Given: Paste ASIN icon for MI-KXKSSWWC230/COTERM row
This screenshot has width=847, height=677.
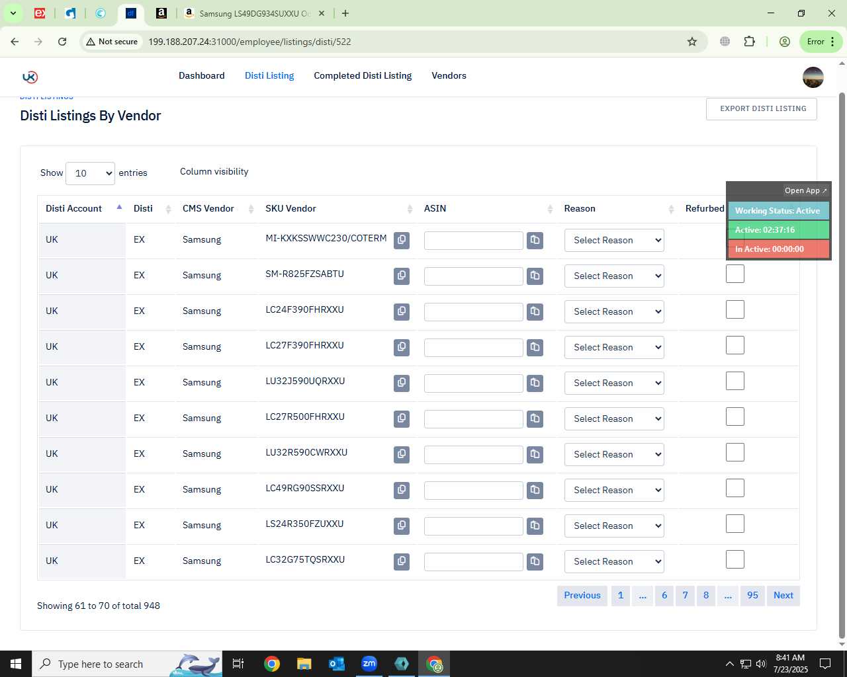Looking at the screenshot, I should pos(535,240).
